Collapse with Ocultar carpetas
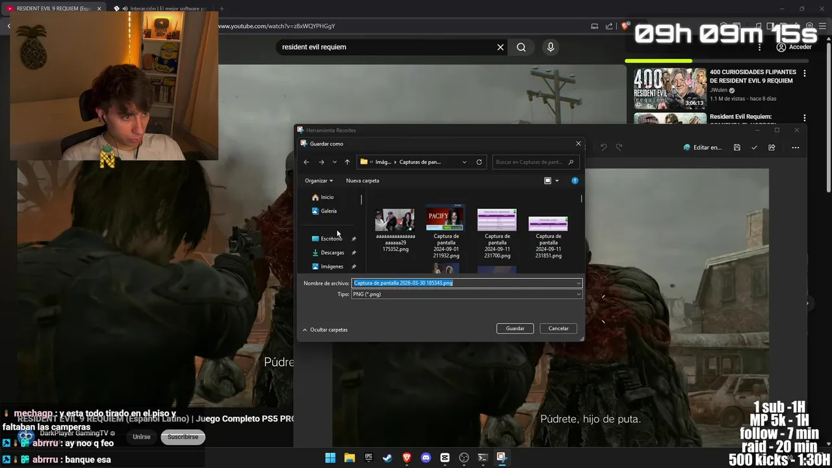832x468 pixels. 325,330
